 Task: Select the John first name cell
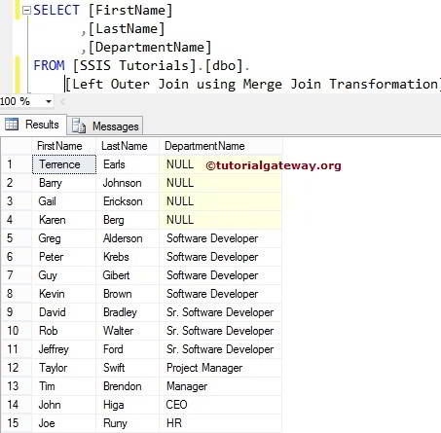click(x=64, y=405)
